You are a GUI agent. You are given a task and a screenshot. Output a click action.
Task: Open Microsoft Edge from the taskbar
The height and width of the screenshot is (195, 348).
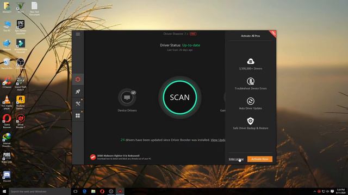click(84, 191)
